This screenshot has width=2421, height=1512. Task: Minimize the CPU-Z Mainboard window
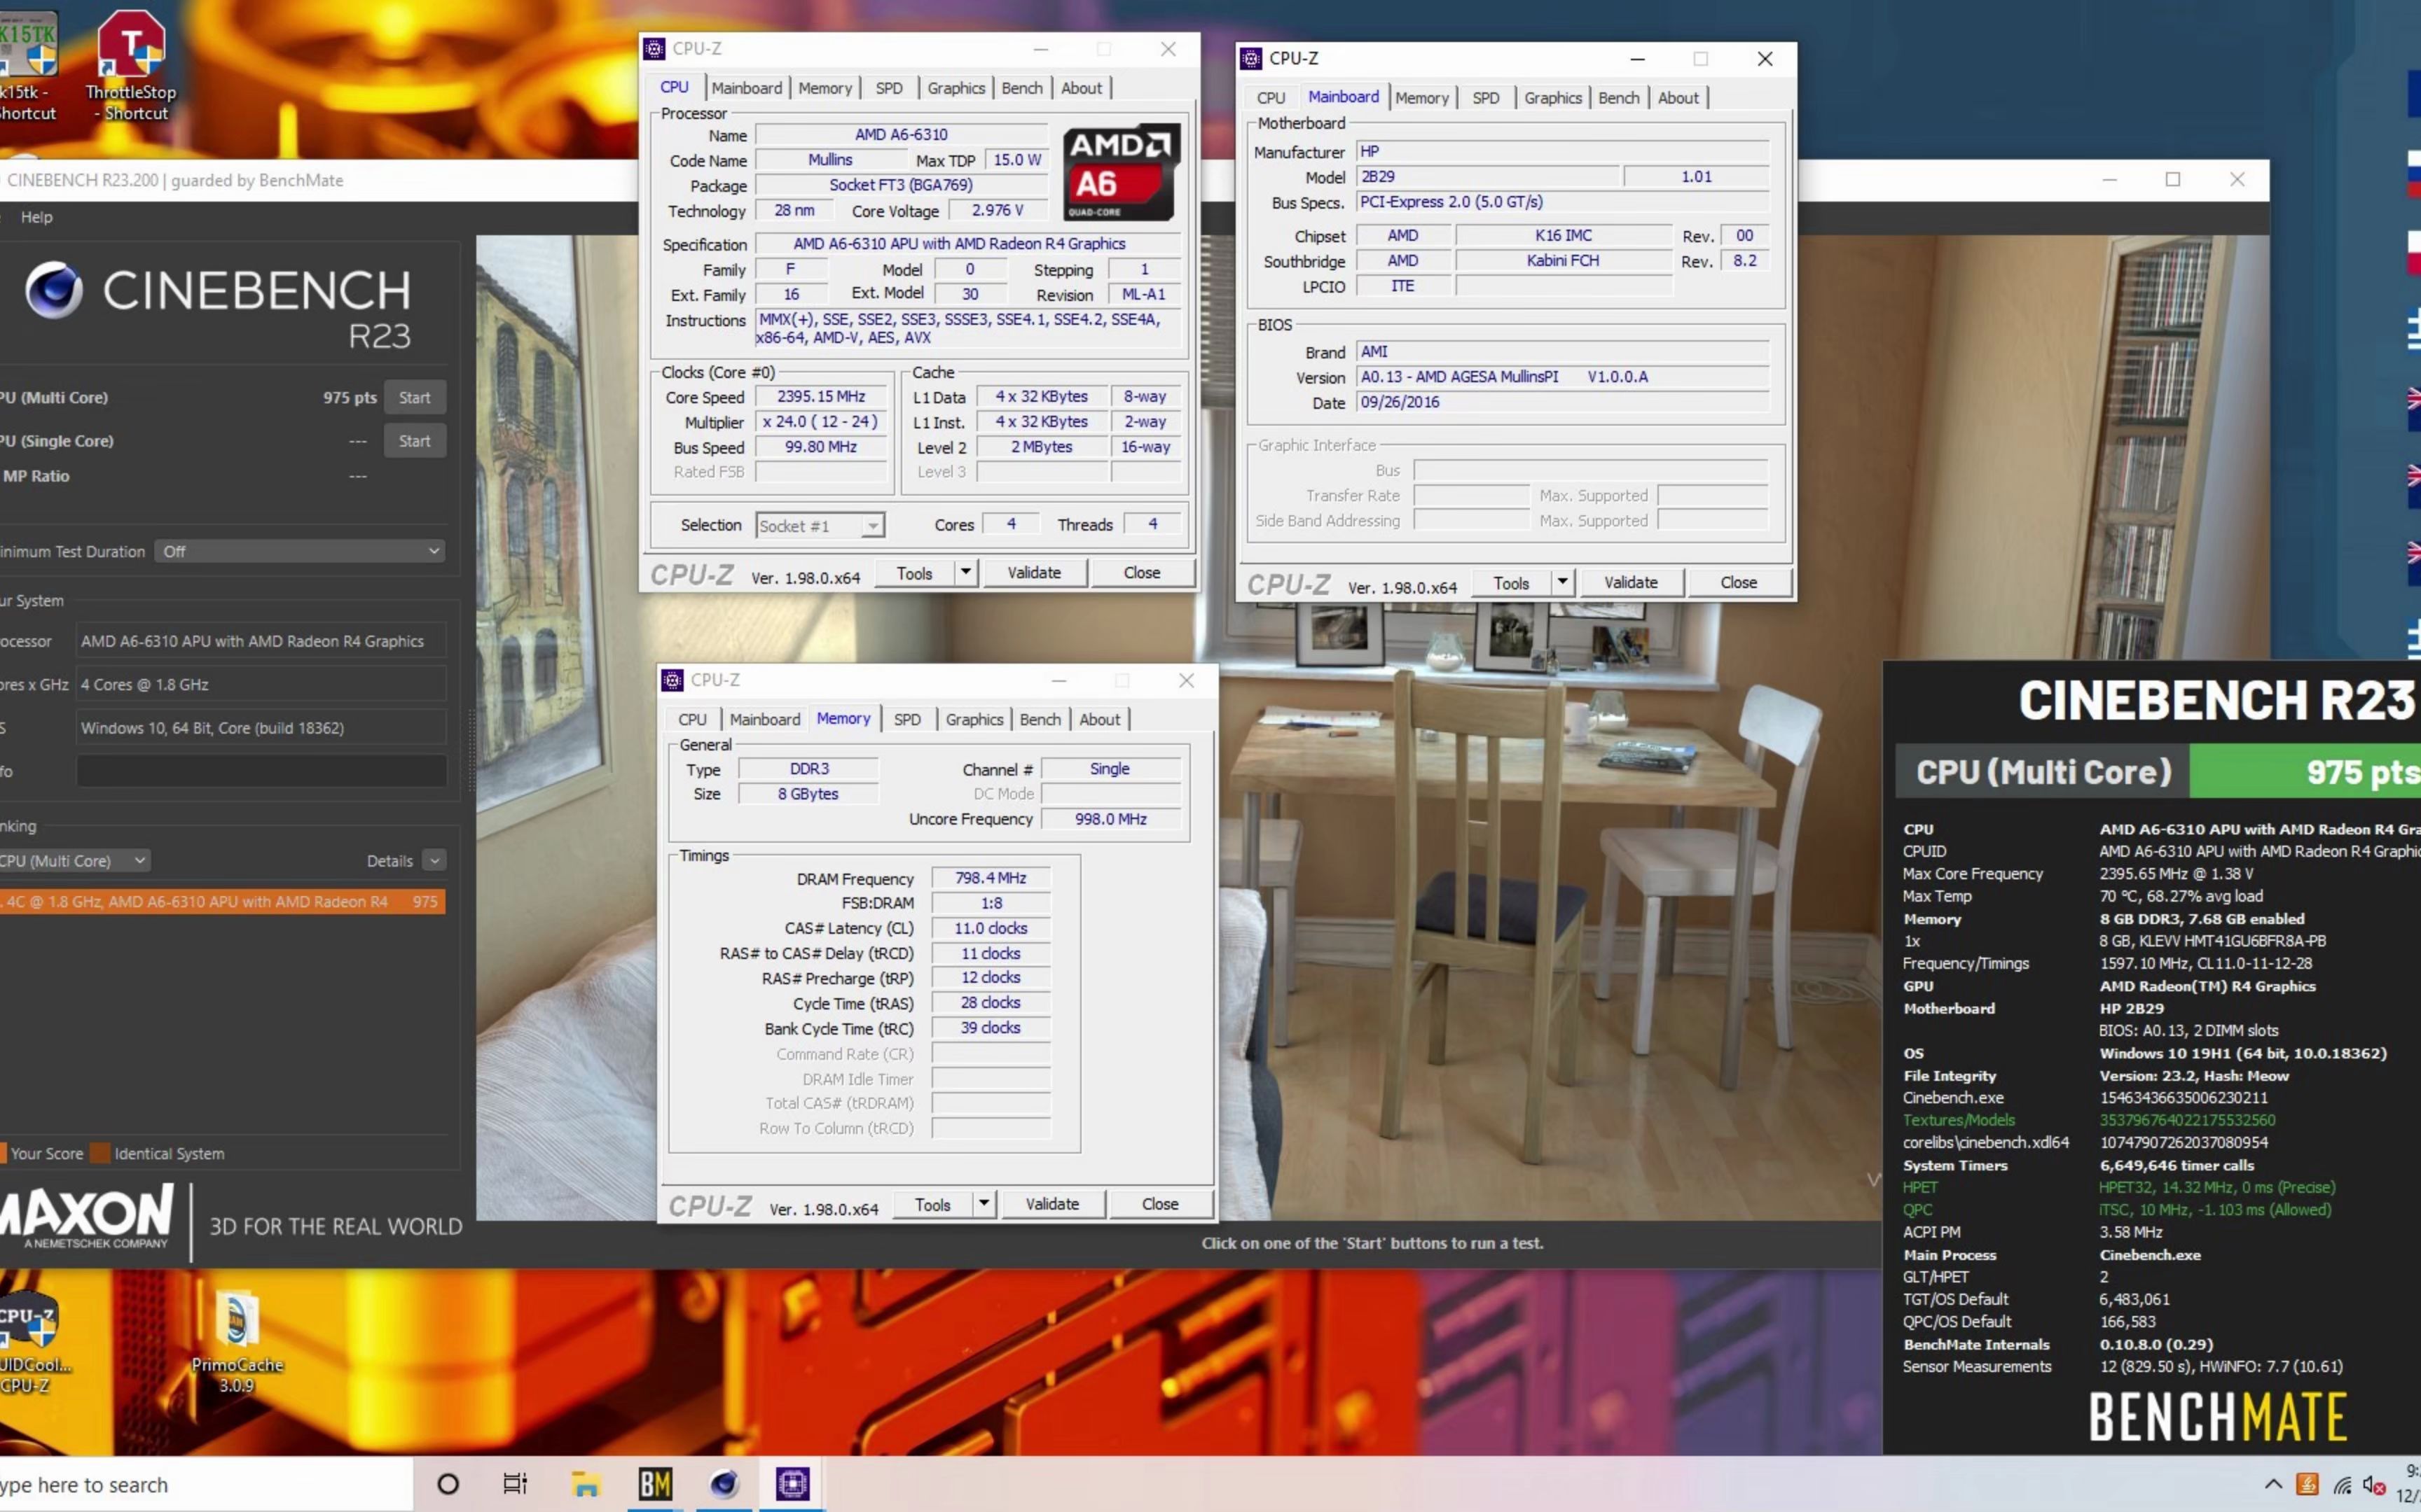tap(1636, 59)
